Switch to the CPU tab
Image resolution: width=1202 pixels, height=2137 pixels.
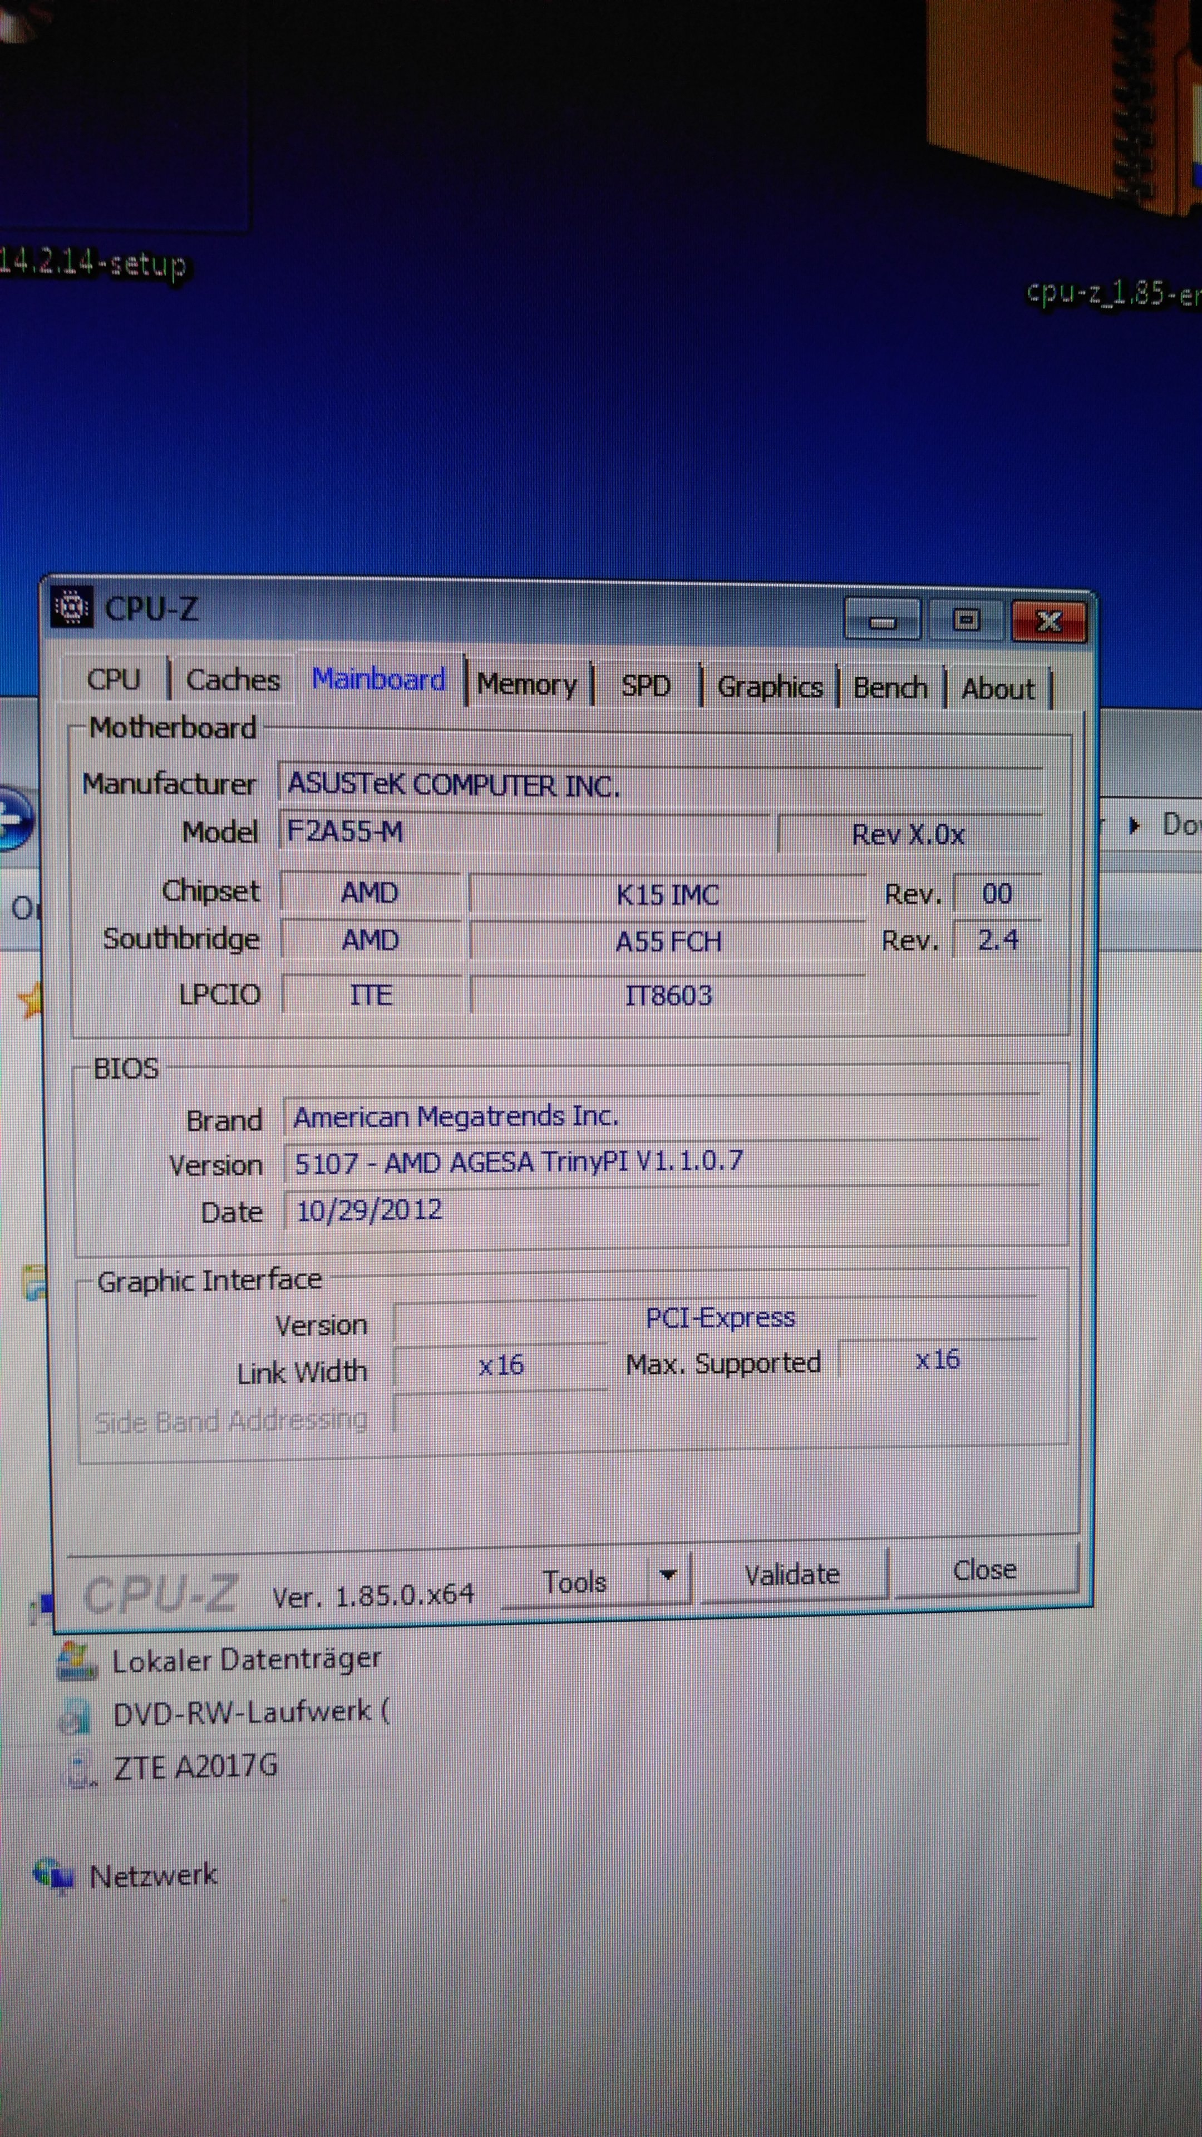(x=114, y=679)
